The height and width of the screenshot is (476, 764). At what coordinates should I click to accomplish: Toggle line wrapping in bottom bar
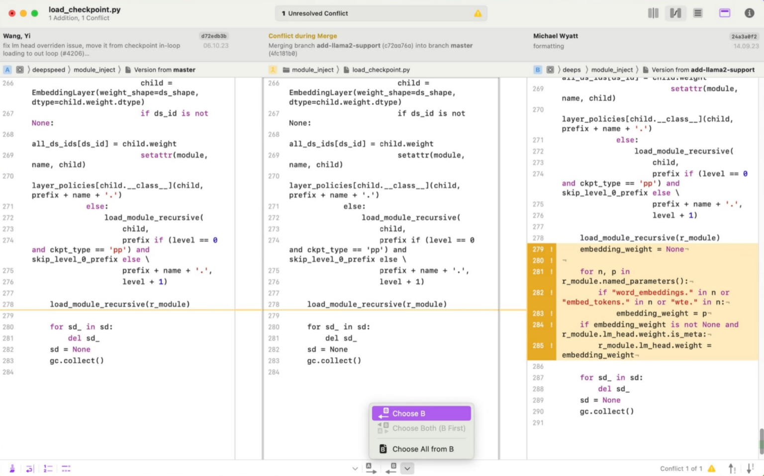pos(29,469)
